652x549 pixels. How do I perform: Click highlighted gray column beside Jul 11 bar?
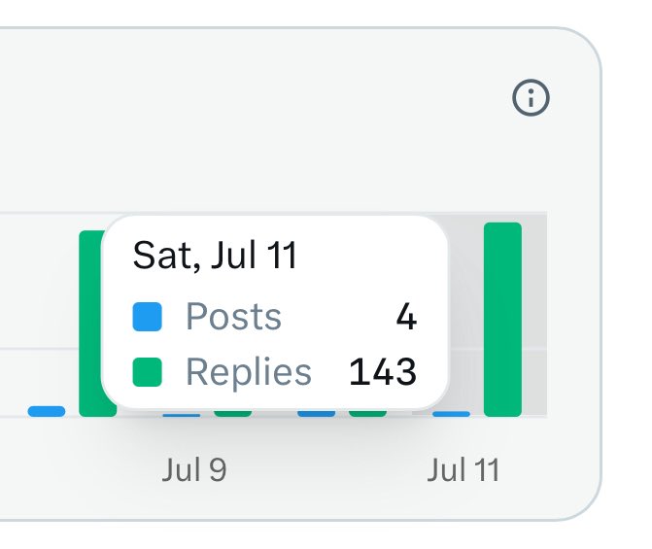pos(534,315)
